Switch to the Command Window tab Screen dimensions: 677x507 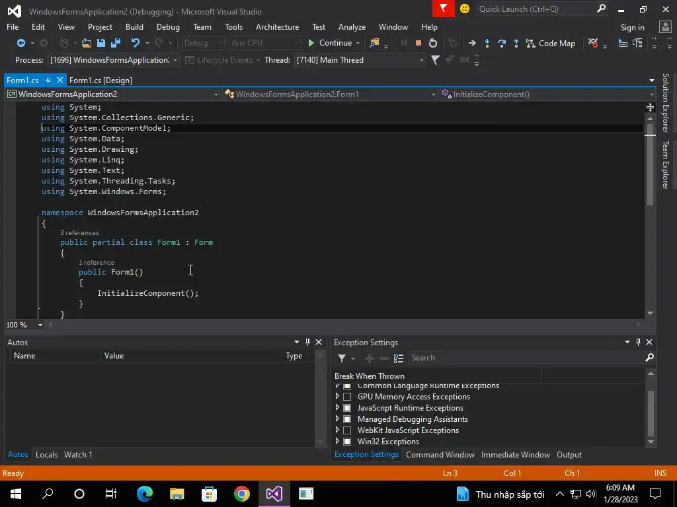(440, 454)
